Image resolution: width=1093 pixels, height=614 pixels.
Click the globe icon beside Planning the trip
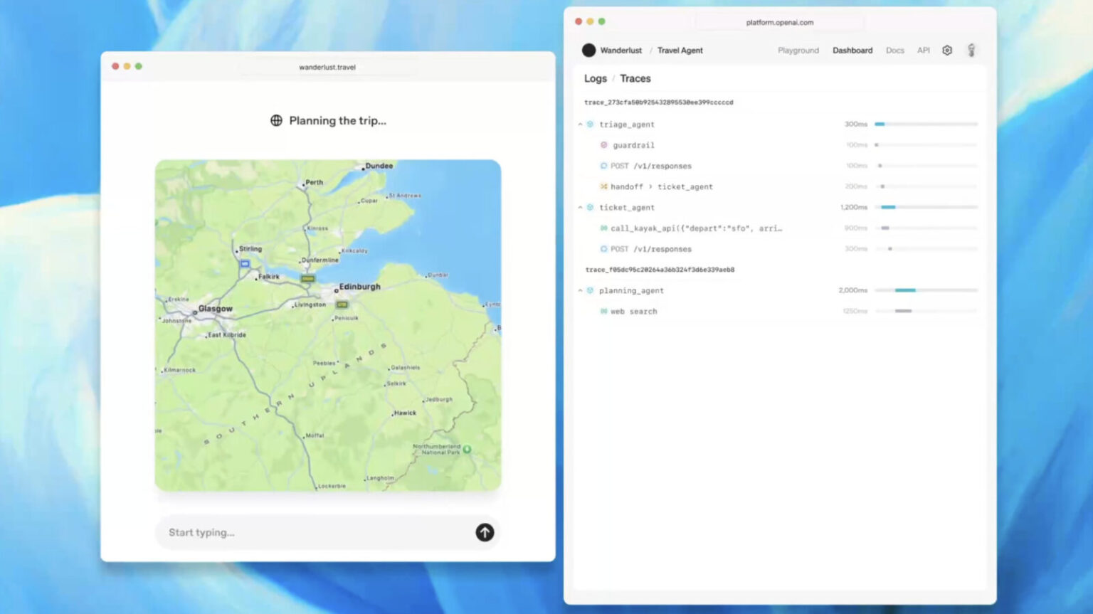(x=276, y=121)
